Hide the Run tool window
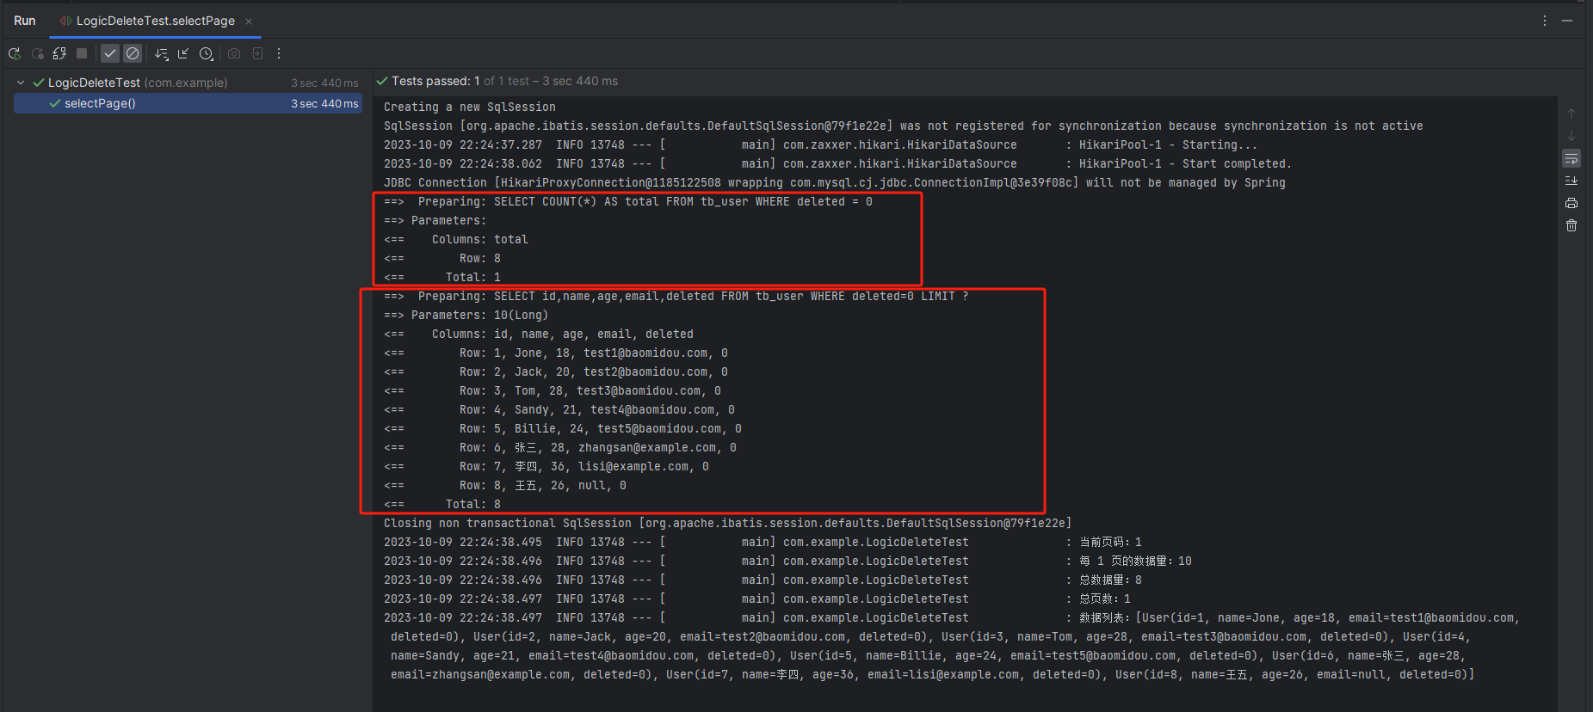The height and width of the screenshot is (712, 1593). [x=1567, y=21]
